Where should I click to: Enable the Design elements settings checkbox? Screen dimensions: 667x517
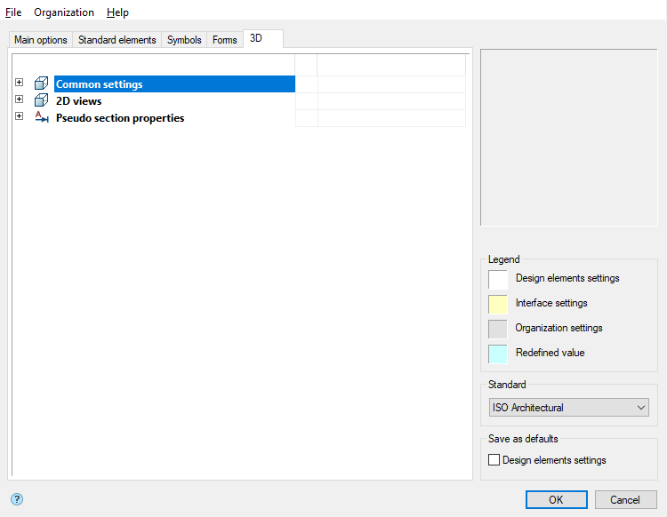click(x=494, y=460)
